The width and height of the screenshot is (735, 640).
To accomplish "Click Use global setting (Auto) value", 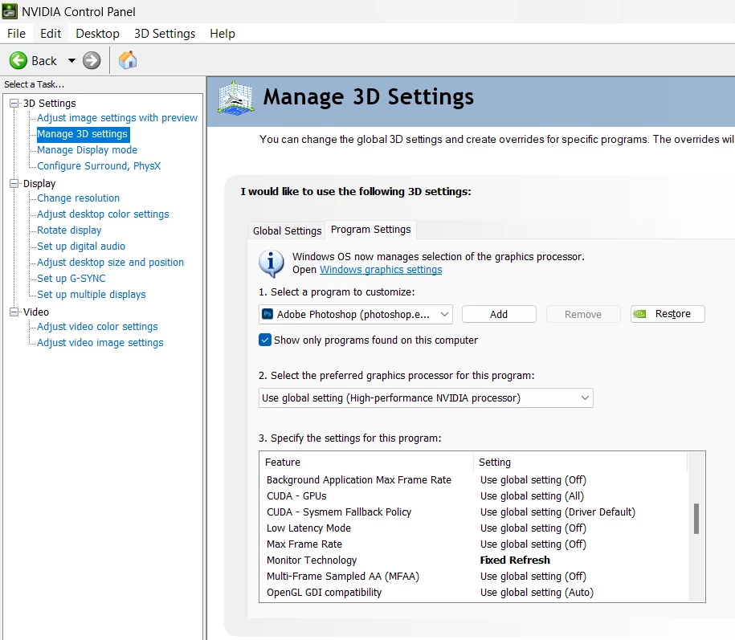I will 537,592.
